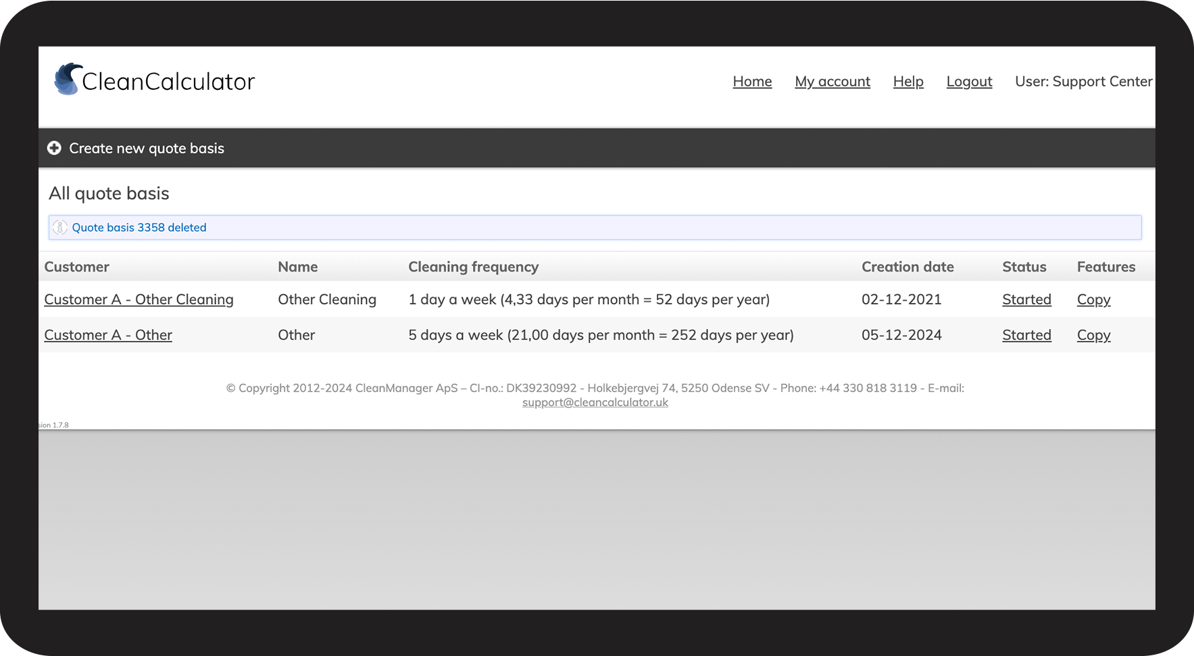Go to My account
Screen dimensions: 1194x656
pyautogui.click(x=832, y=82)
